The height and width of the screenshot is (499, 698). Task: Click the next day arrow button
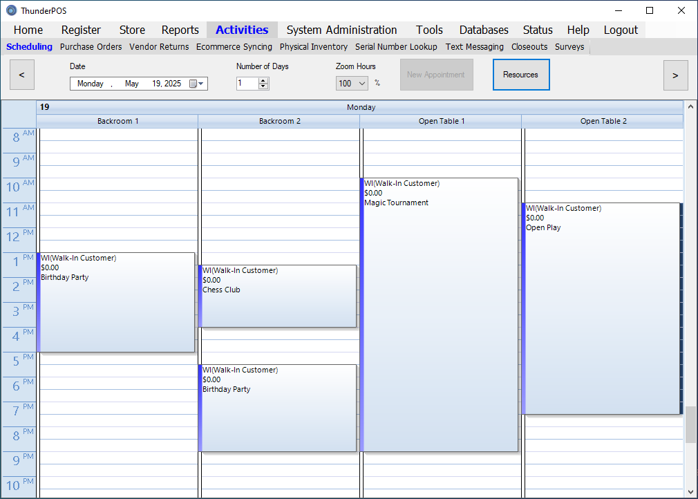675,75
